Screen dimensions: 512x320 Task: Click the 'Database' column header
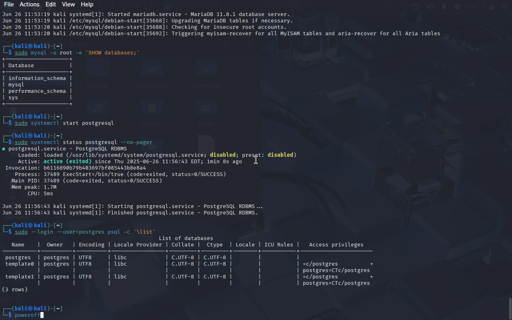coord(21,66)
